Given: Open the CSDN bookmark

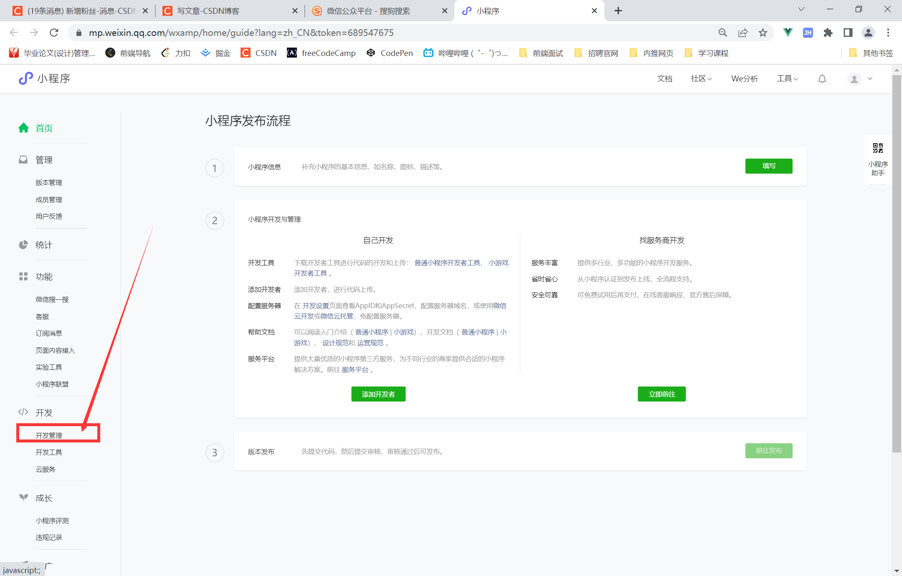Looking at the screenshot, I should [x=259, y=53].
